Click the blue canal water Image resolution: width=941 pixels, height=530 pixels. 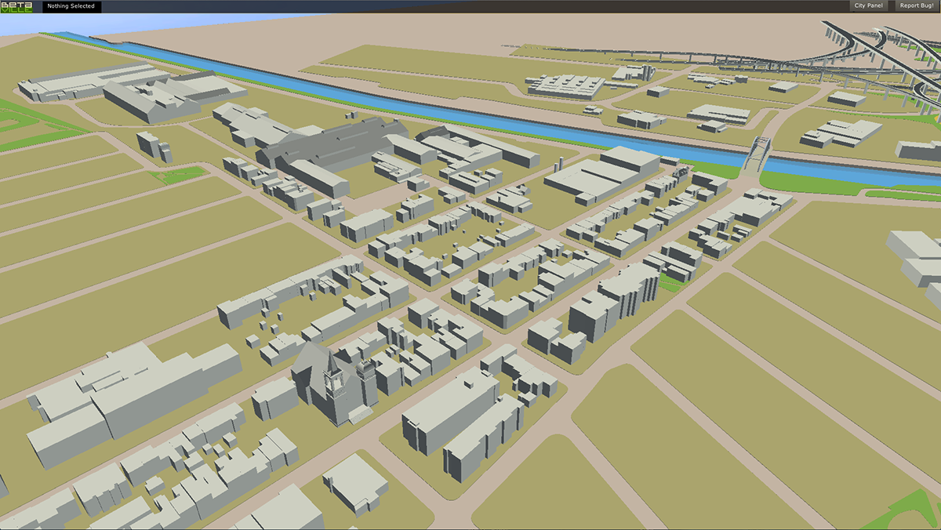click(470, 119)
